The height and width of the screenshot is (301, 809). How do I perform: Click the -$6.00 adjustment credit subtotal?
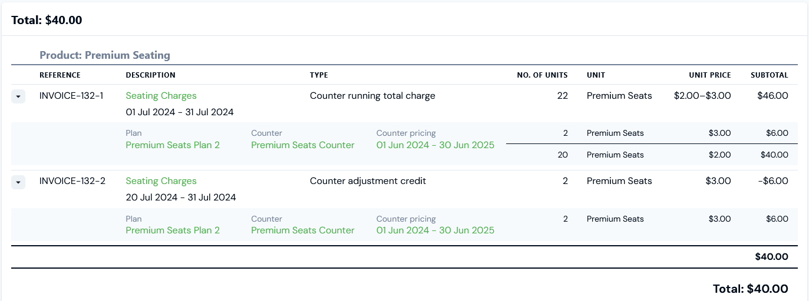pos(773,181)
